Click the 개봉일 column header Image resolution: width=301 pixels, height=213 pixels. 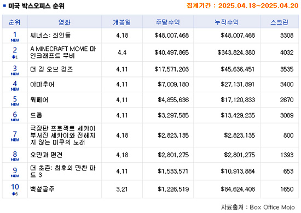121,22
